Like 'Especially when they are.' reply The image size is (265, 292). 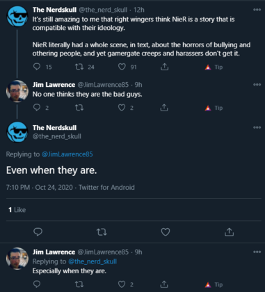click(x=122, y=284)
